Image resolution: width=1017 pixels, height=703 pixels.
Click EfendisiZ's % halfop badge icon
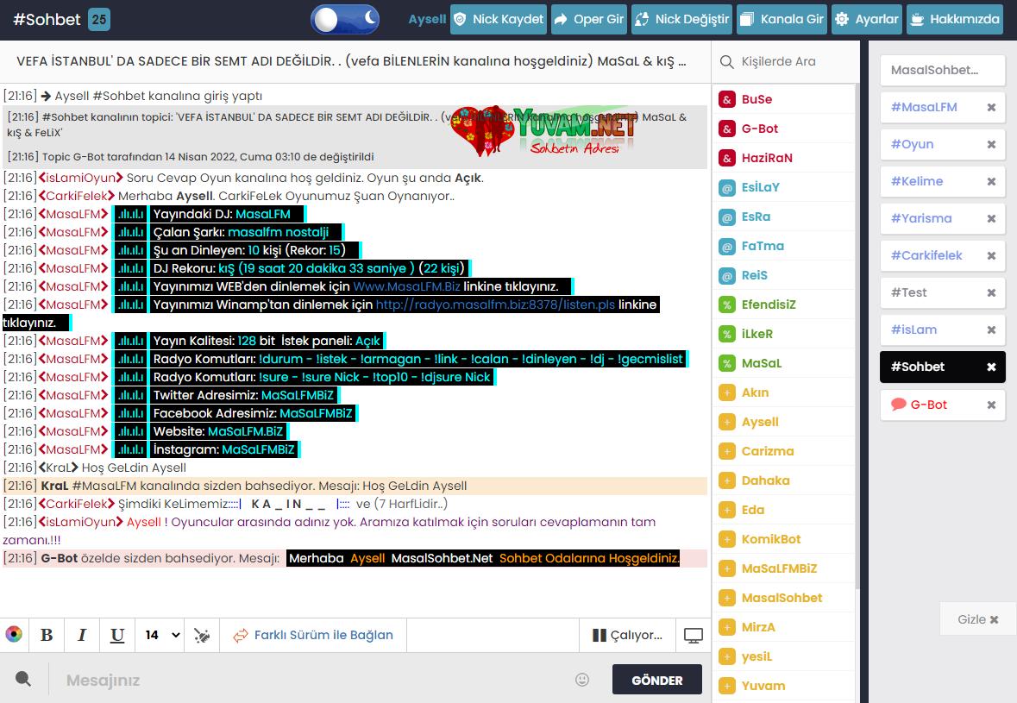click(727, 304)
